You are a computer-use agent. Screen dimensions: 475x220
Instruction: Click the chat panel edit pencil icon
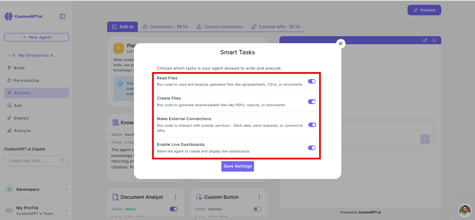point(425,40)
